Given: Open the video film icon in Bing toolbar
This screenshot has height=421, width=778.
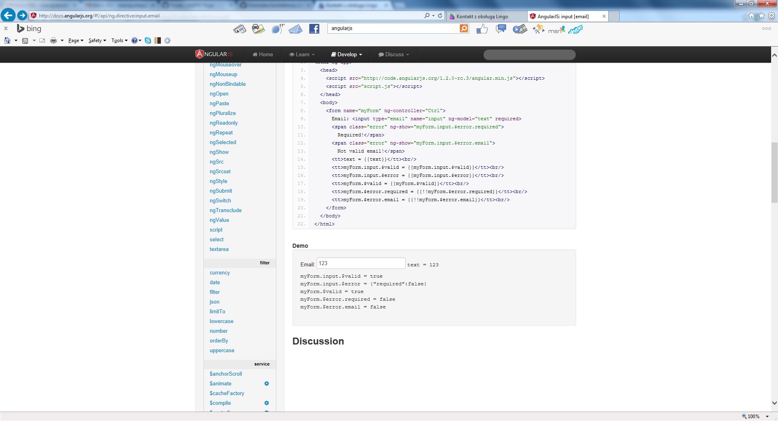Looking at the screenshot, I should coord(520,29).
